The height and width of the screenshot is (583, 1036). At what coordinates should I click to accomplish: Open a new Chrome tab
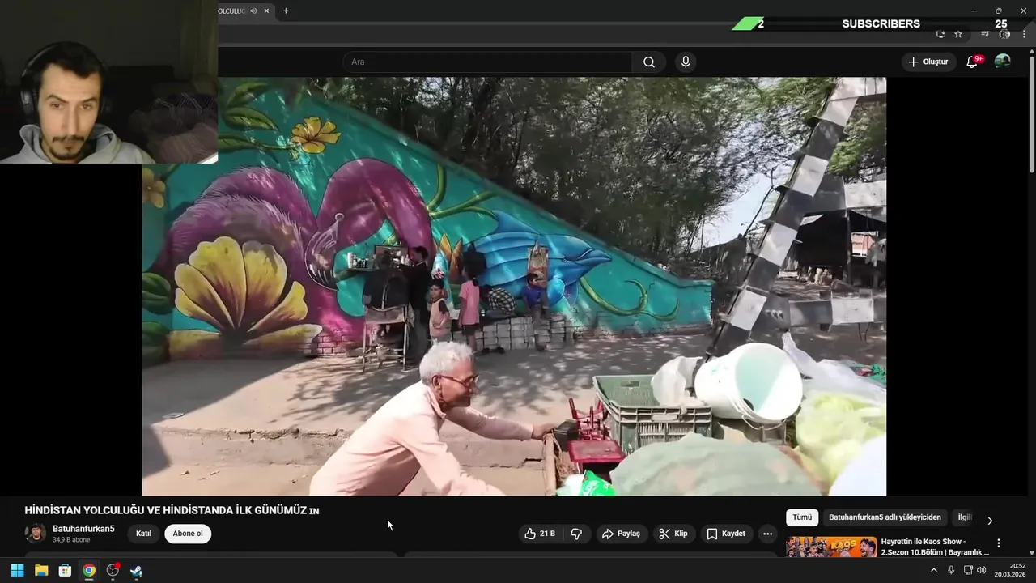point(285,11)
